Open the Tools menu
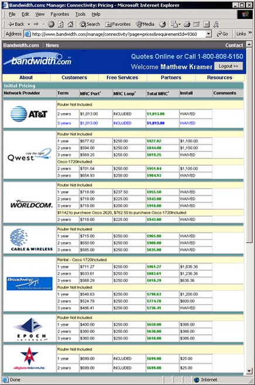The width and height of the screenshot is (255, 385). [80, 14]
